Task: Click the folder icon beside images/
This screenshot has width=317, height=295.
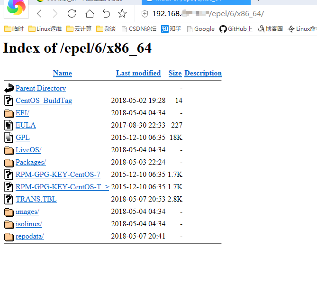Action: click(9, 212)
